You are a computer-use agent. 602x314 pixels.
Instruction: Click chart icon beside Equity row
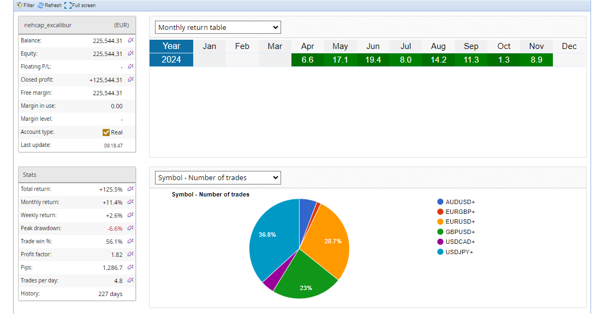[130, 53]
